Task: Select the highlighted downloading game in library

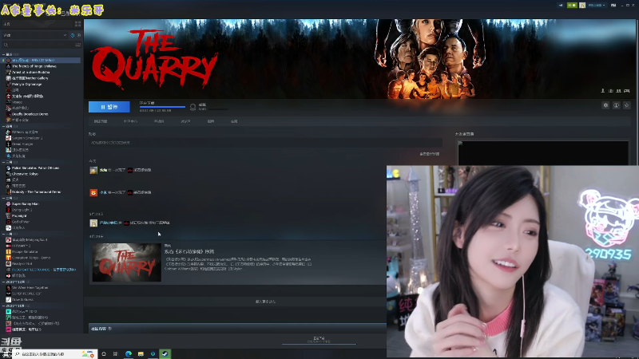Action: (42, 61)
